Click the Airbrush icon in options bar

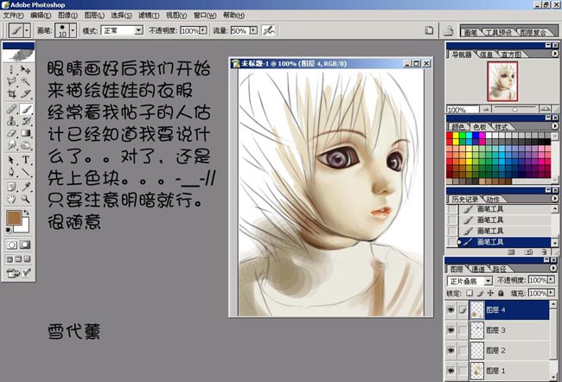pos(270,29)
